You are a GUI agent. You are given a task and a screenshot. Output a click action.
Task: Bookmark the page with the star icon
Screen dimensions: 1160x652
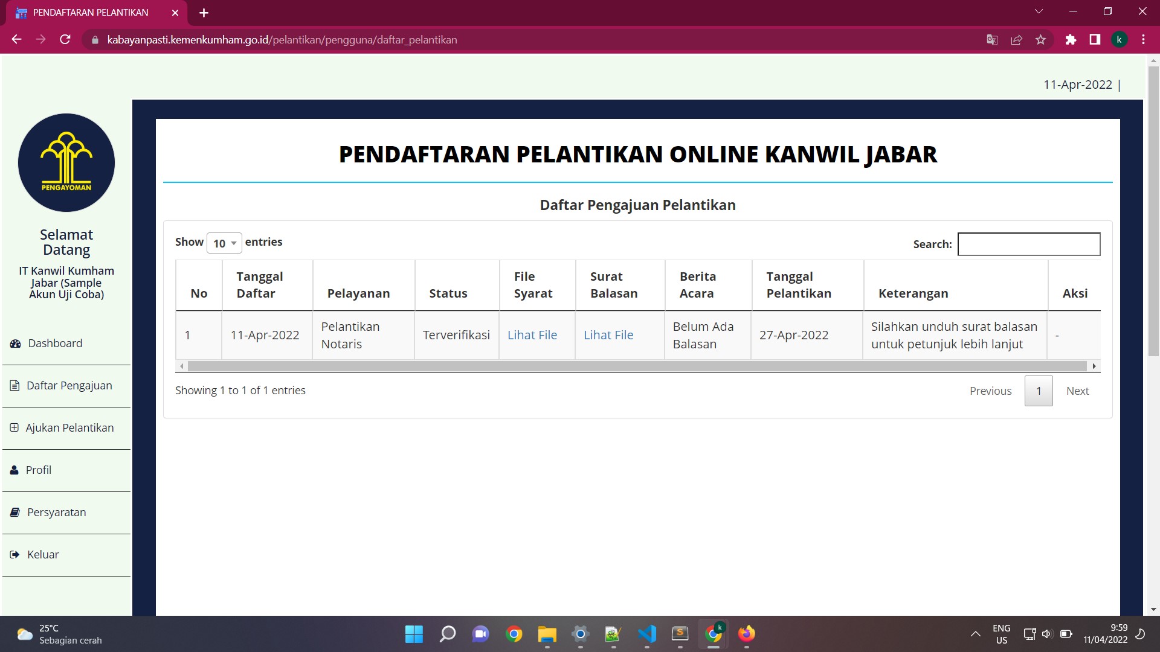coord(1040,40)
